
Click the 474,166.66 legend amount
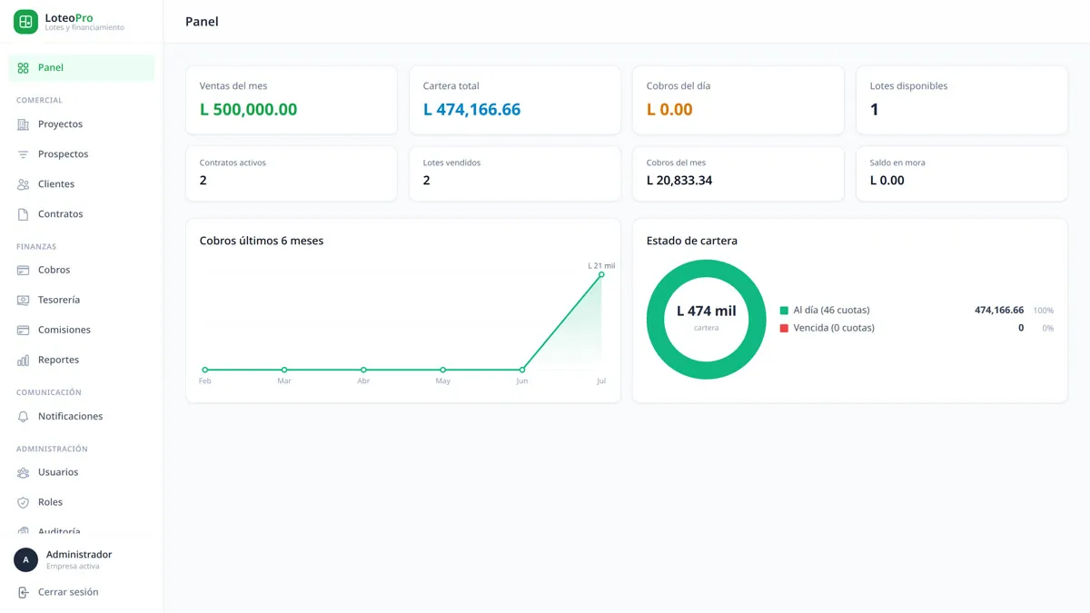tap(999, 311)
